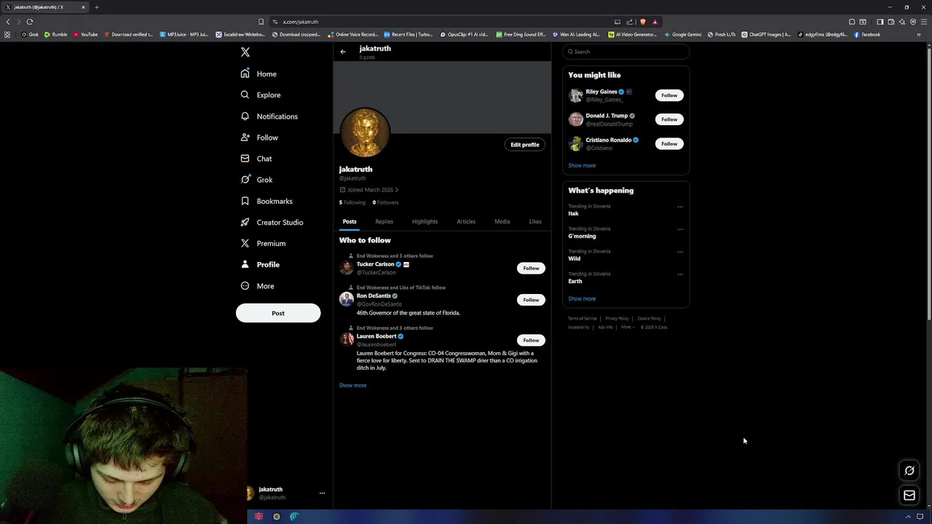Click the Brave Shields icon in address bar
The width and height of the screenshot is (932, 524).
642,22
